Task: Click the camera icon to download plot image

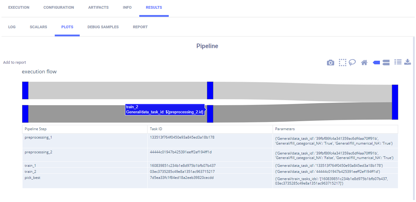Action: click(330, 63)
